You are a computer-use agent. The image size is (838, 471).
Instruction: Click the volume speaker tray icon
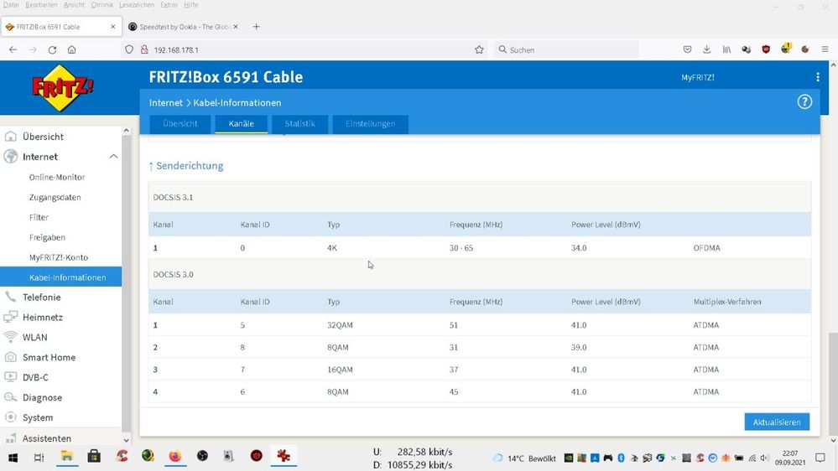[764, 458]
